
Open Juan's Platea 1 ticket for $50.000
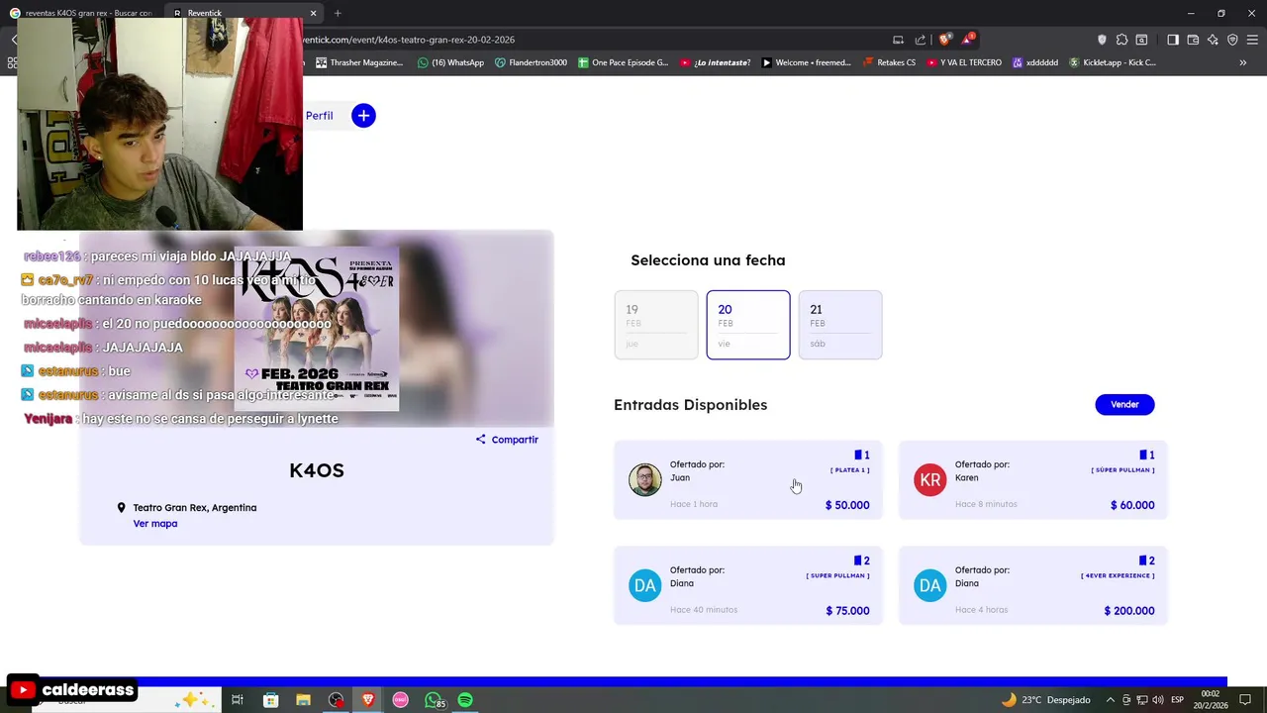[748, 479]
